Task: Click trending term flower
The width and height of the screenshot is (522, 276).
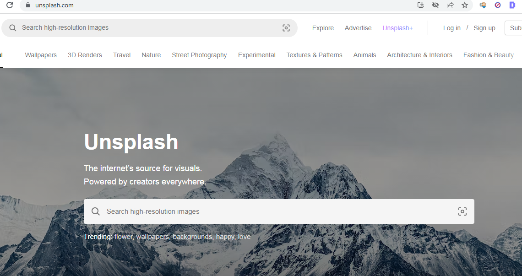Action: (x=123, y=237)
